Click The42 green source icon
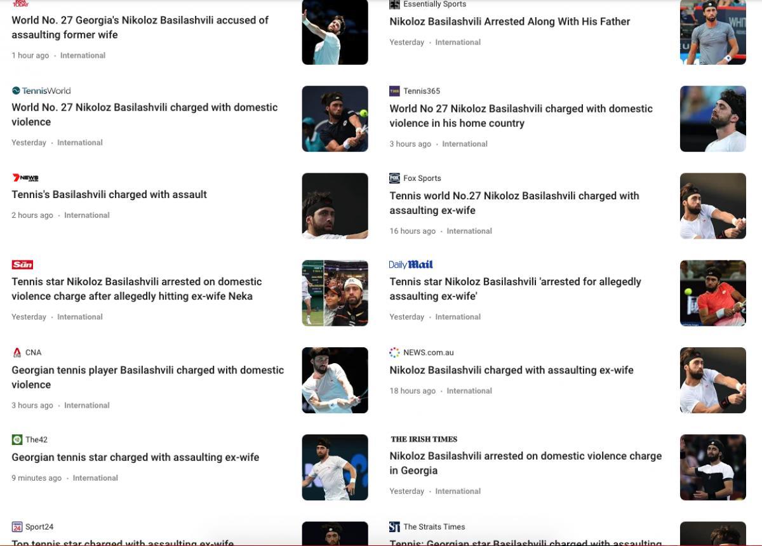Viewport: 762px width, 546px height. tap(17, 439)
